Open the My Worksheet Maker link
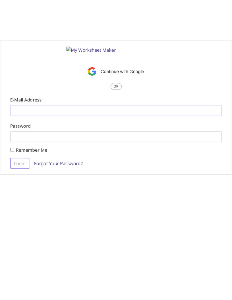Viewport: 232px width, 300px height. (x=91, y=50)
